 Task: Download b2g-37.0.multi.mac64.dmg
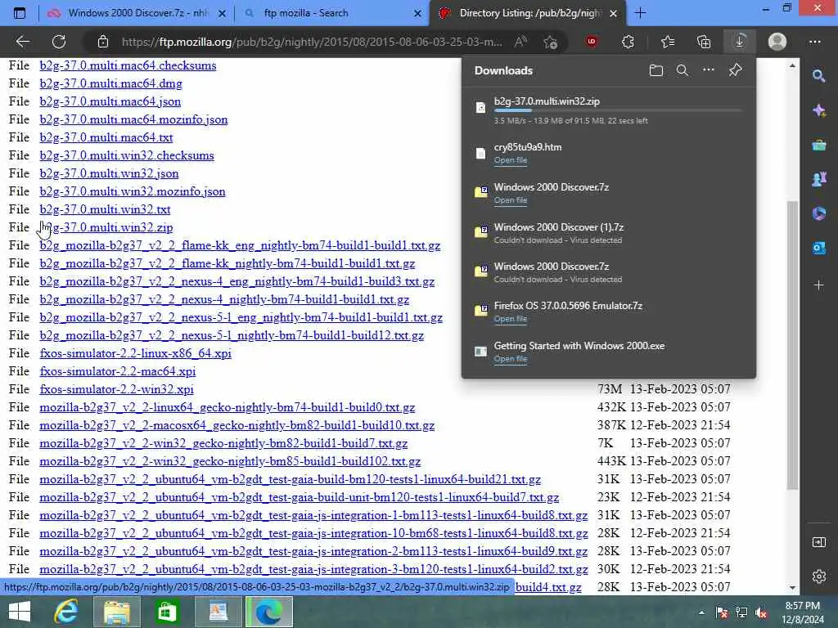[110, 83]
